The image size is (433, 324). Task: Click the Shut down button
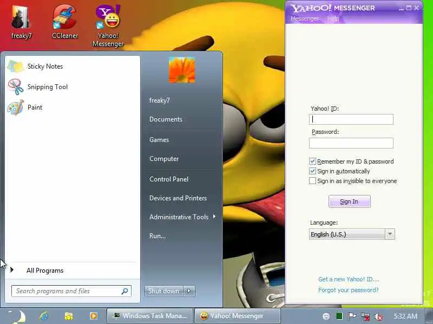[164, 291]
